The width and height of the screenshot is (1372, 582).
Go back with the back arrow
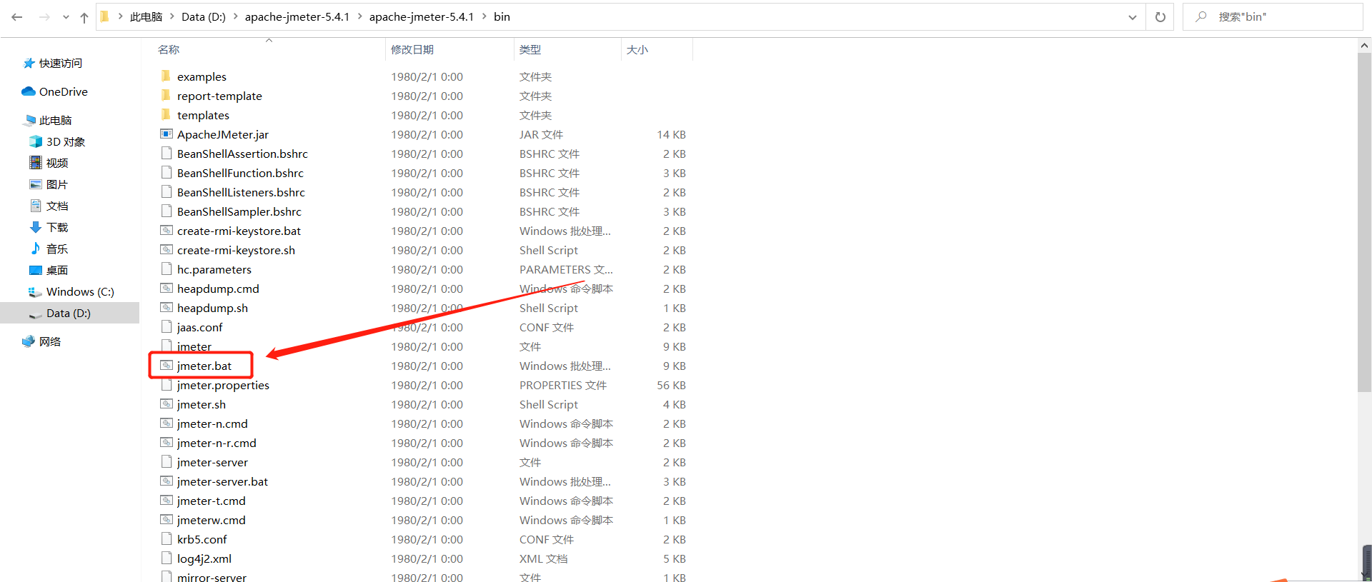[x=17, y=16]
